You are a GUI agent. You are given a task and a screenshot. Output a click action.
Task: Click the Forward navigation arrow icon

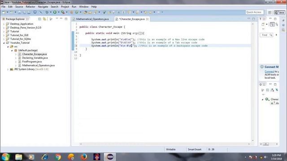point(158,12)
